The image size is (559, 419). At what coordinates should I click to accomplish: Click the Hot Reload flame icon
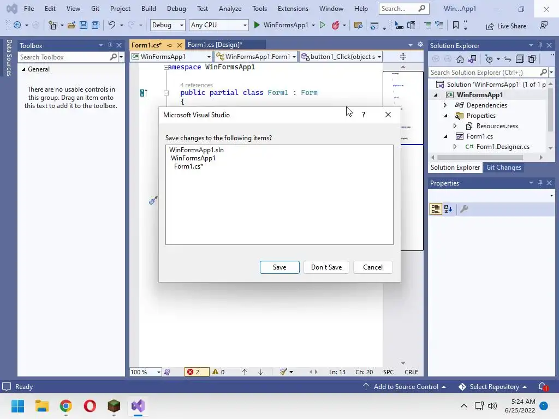335,25
